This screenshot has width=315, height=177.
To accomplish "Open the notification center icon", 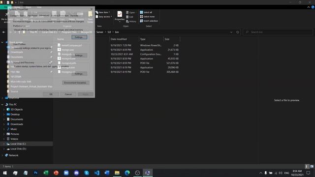I will [x=309, y=173].
